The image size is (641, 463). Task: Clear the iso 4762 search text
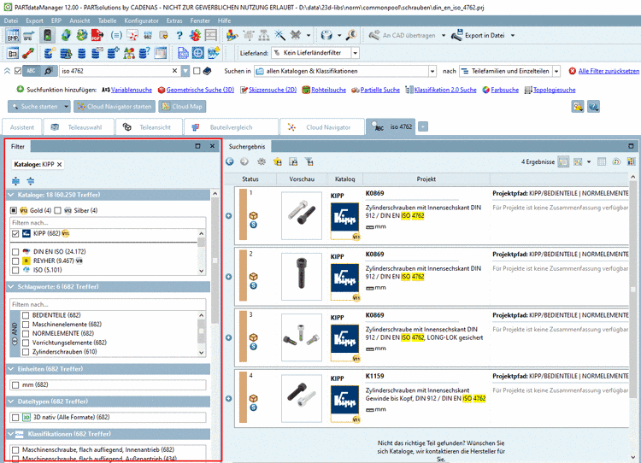tap(174, 71)
